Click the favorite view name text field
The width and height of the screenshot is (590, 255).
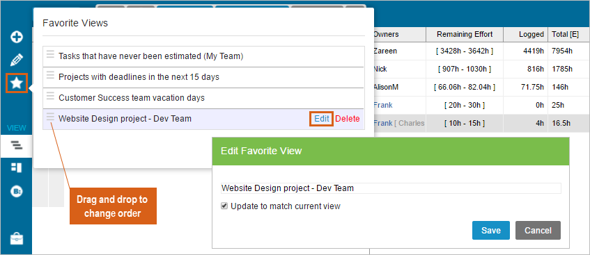[391, 188]
